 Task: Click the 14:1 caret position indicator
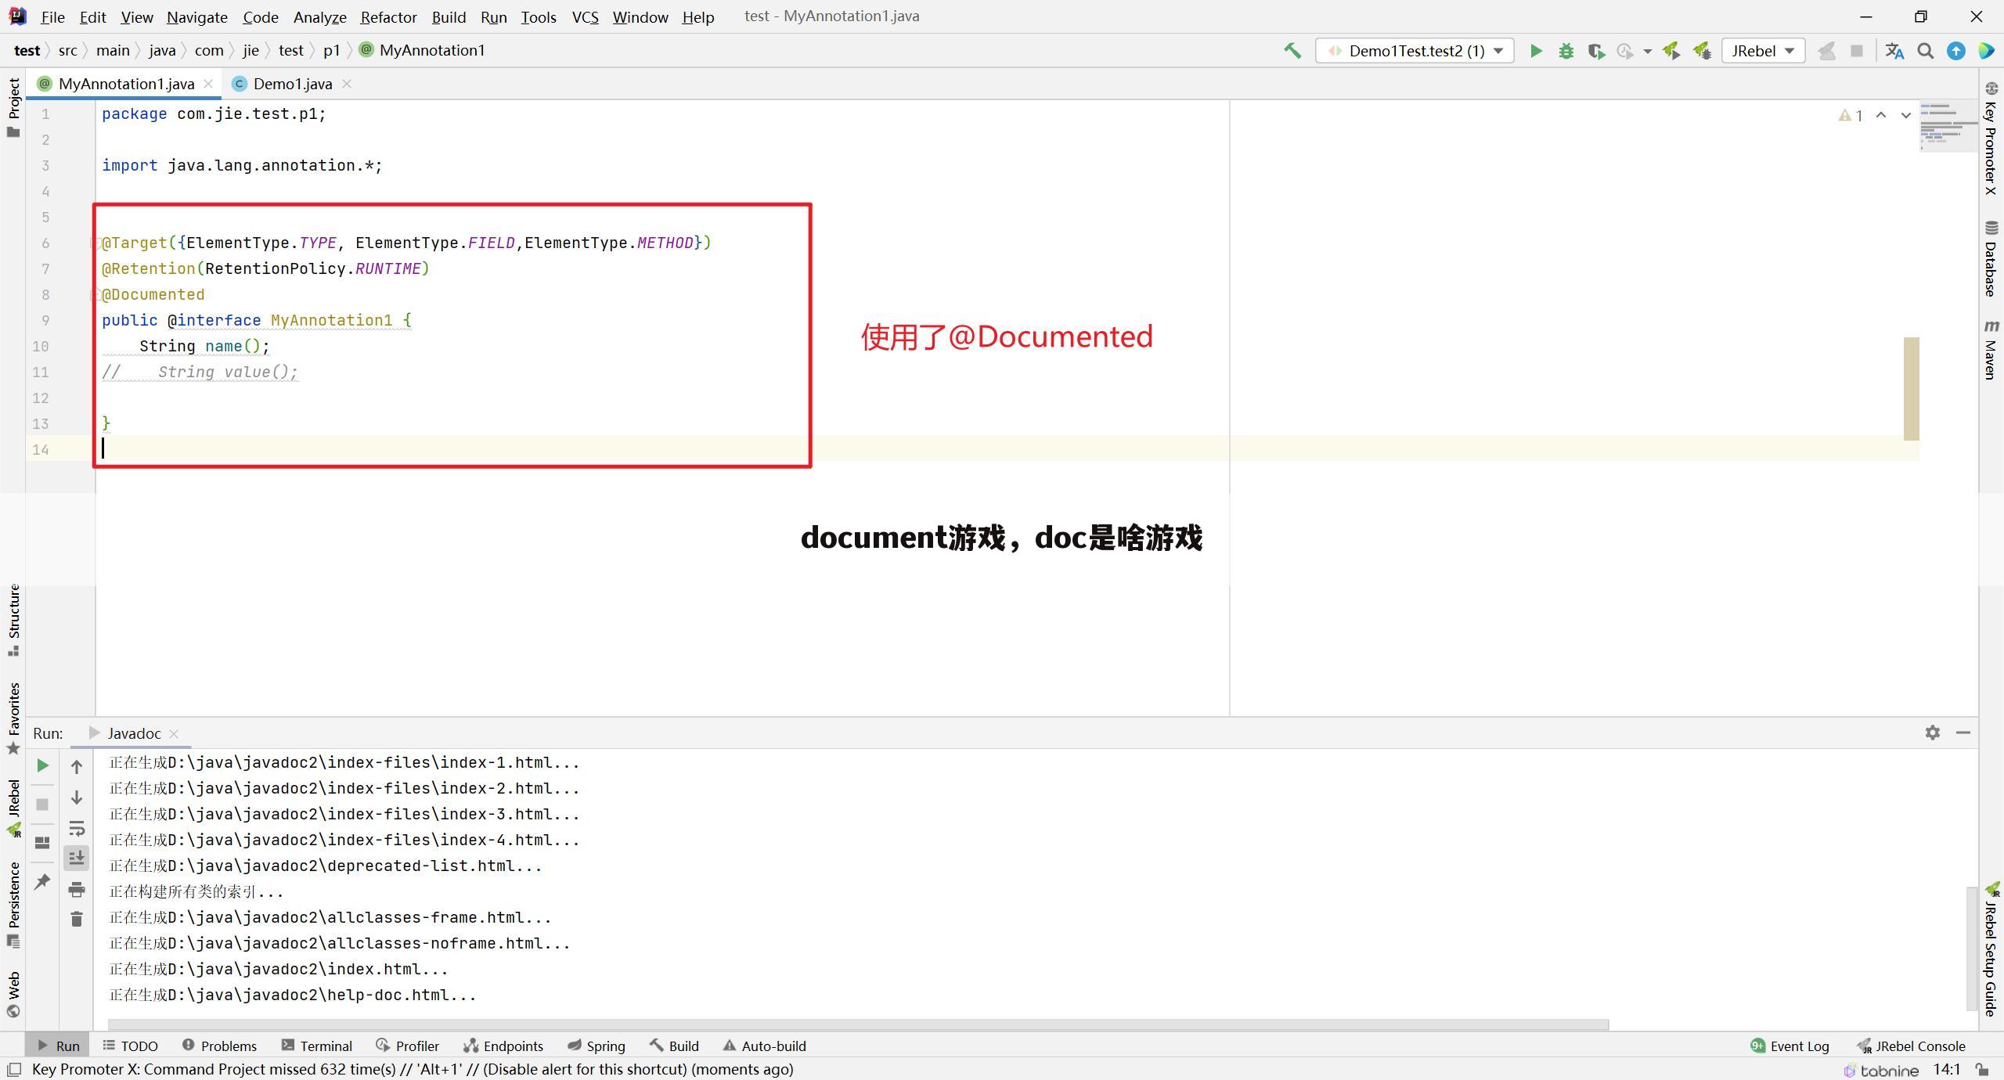coord(1947,1069)
